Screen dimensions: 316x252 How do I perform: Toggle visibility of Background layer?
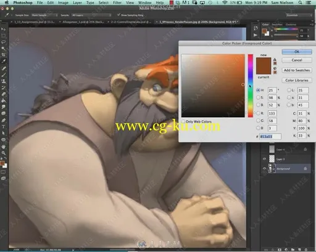pyautogui.click(x=264, y=169)
